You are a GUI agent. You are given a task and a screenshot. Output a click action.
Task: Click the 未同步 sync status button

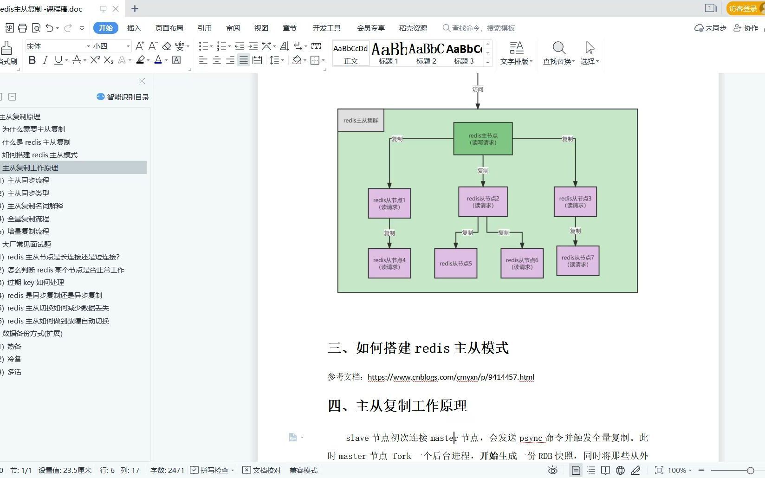coord(710,28)
